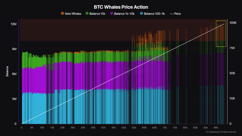Click the 100K label on price axis

coord(233,23)
